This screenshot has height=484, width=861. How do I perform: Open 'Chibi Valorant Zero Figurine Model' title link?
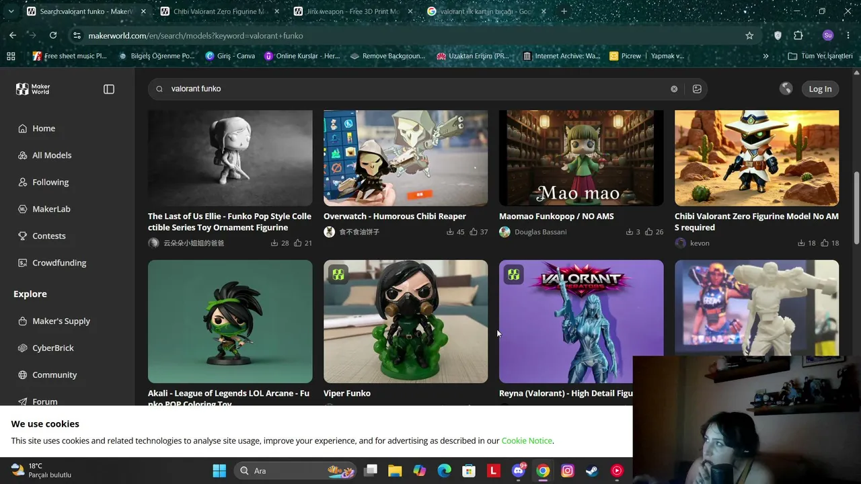pos(757,222)
